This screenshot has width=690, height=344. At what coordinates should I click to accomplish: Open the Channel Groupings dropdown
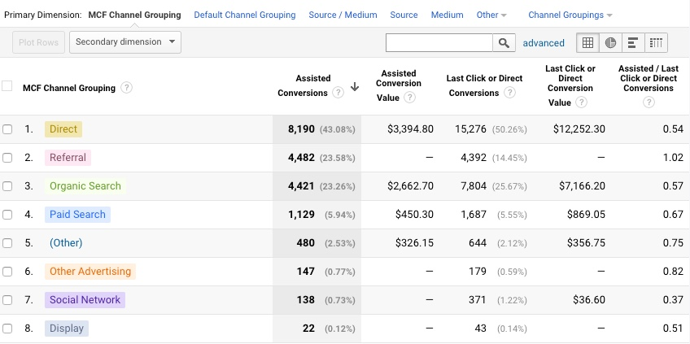tap(570, 15)
